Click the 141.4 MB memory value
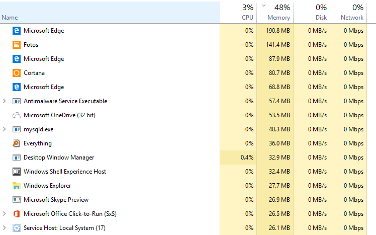The image size is (376, 235). (x=278, y=45)
